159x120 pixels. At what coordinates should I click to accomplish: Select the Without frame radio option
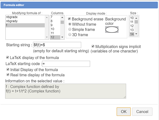(x=70, y=24)
